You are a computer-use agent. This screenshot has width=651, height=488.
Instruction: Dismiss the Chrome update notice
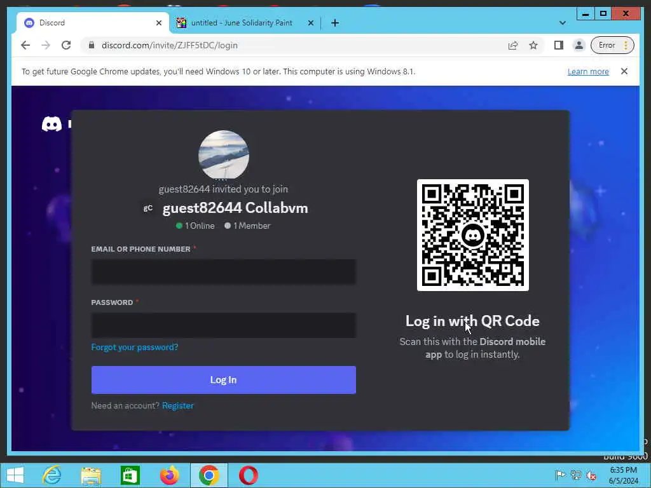[624, 71]
